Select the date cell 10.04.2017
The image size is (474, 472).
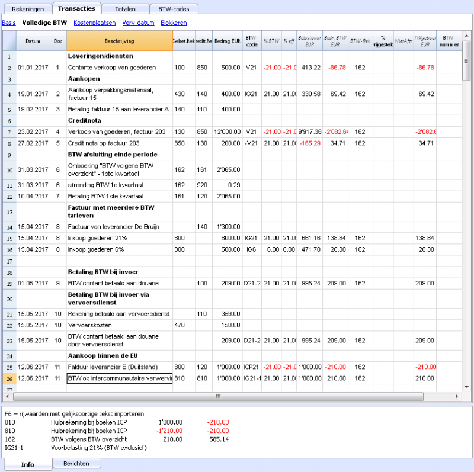33,197
